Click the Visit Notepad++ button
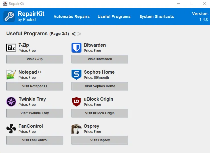The image size is (210, 153). coord(35,86)
